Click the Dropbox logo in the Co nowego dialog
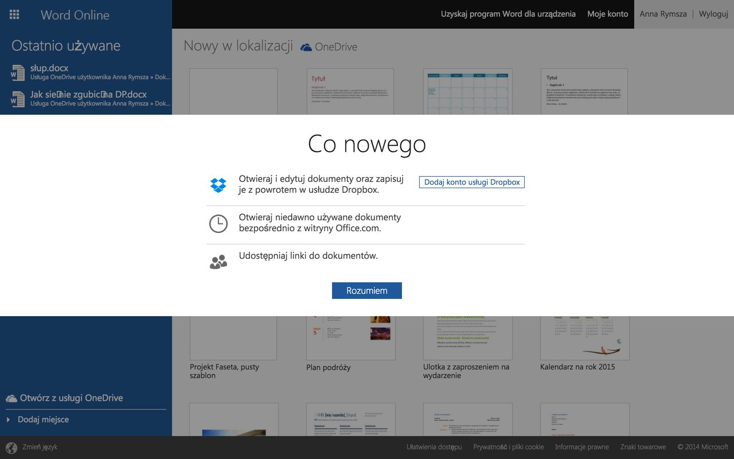Viewport: 734px width, 459px height. [218, 185]
